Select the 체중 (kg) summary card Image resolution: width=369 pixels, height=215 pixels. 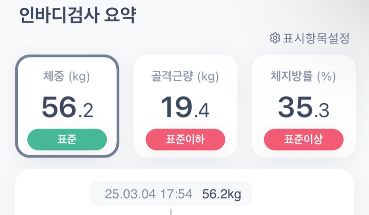coord(67,106)
